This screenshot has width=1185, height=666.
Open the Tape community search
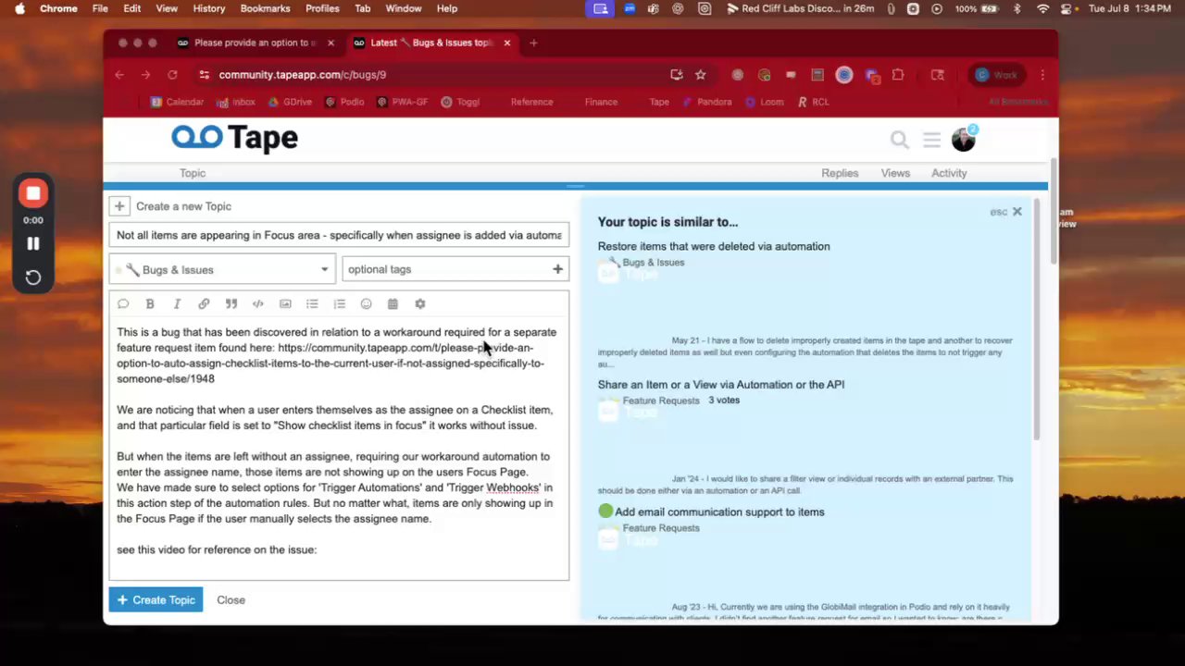(899, 140)
